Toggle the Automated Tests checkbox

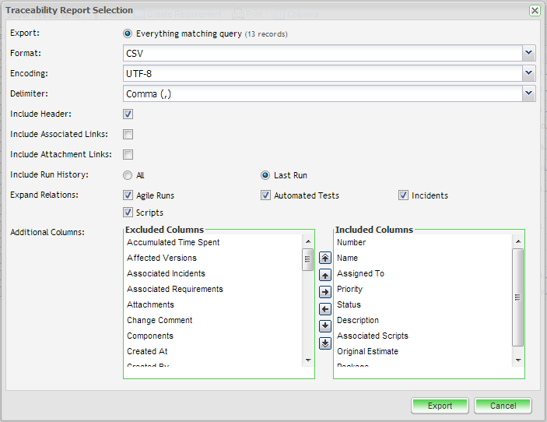click(x=266, y=195)
